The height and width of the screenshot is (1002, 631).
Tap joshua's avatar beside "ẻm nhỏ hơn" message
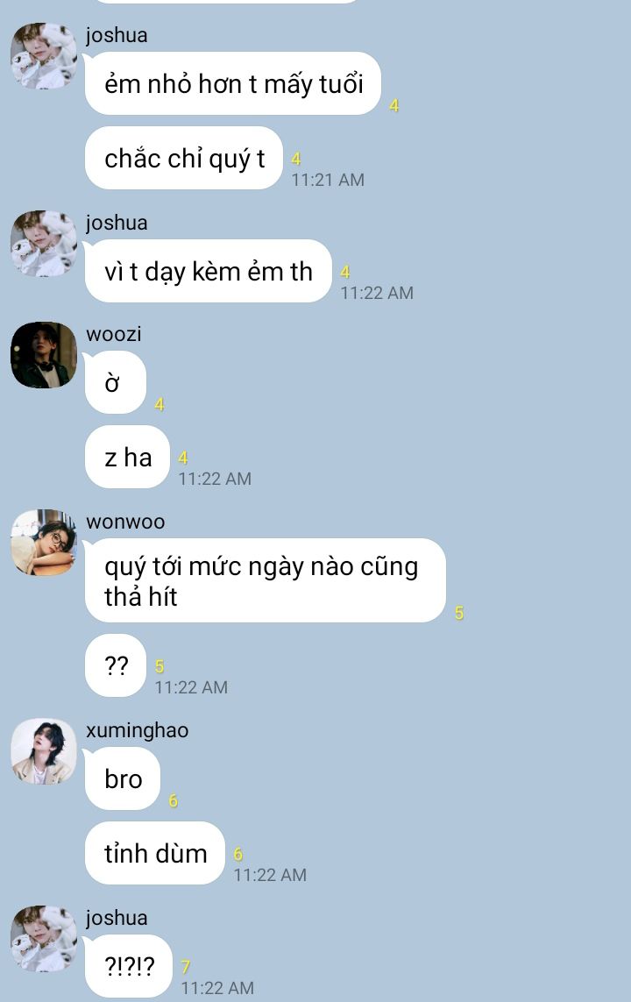44,55
